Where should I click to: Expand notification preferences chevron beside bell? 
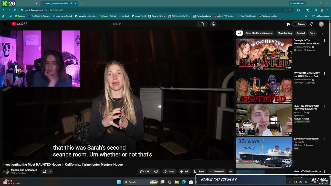50,172
